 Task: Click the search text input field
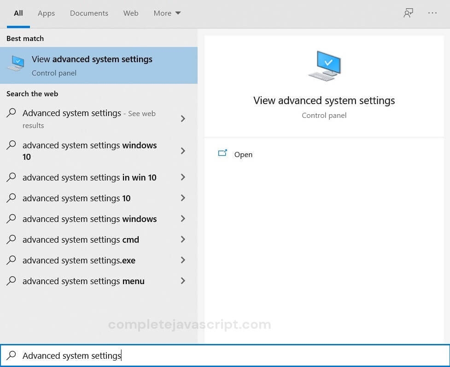pyautogui.click(x=225, y=355)
